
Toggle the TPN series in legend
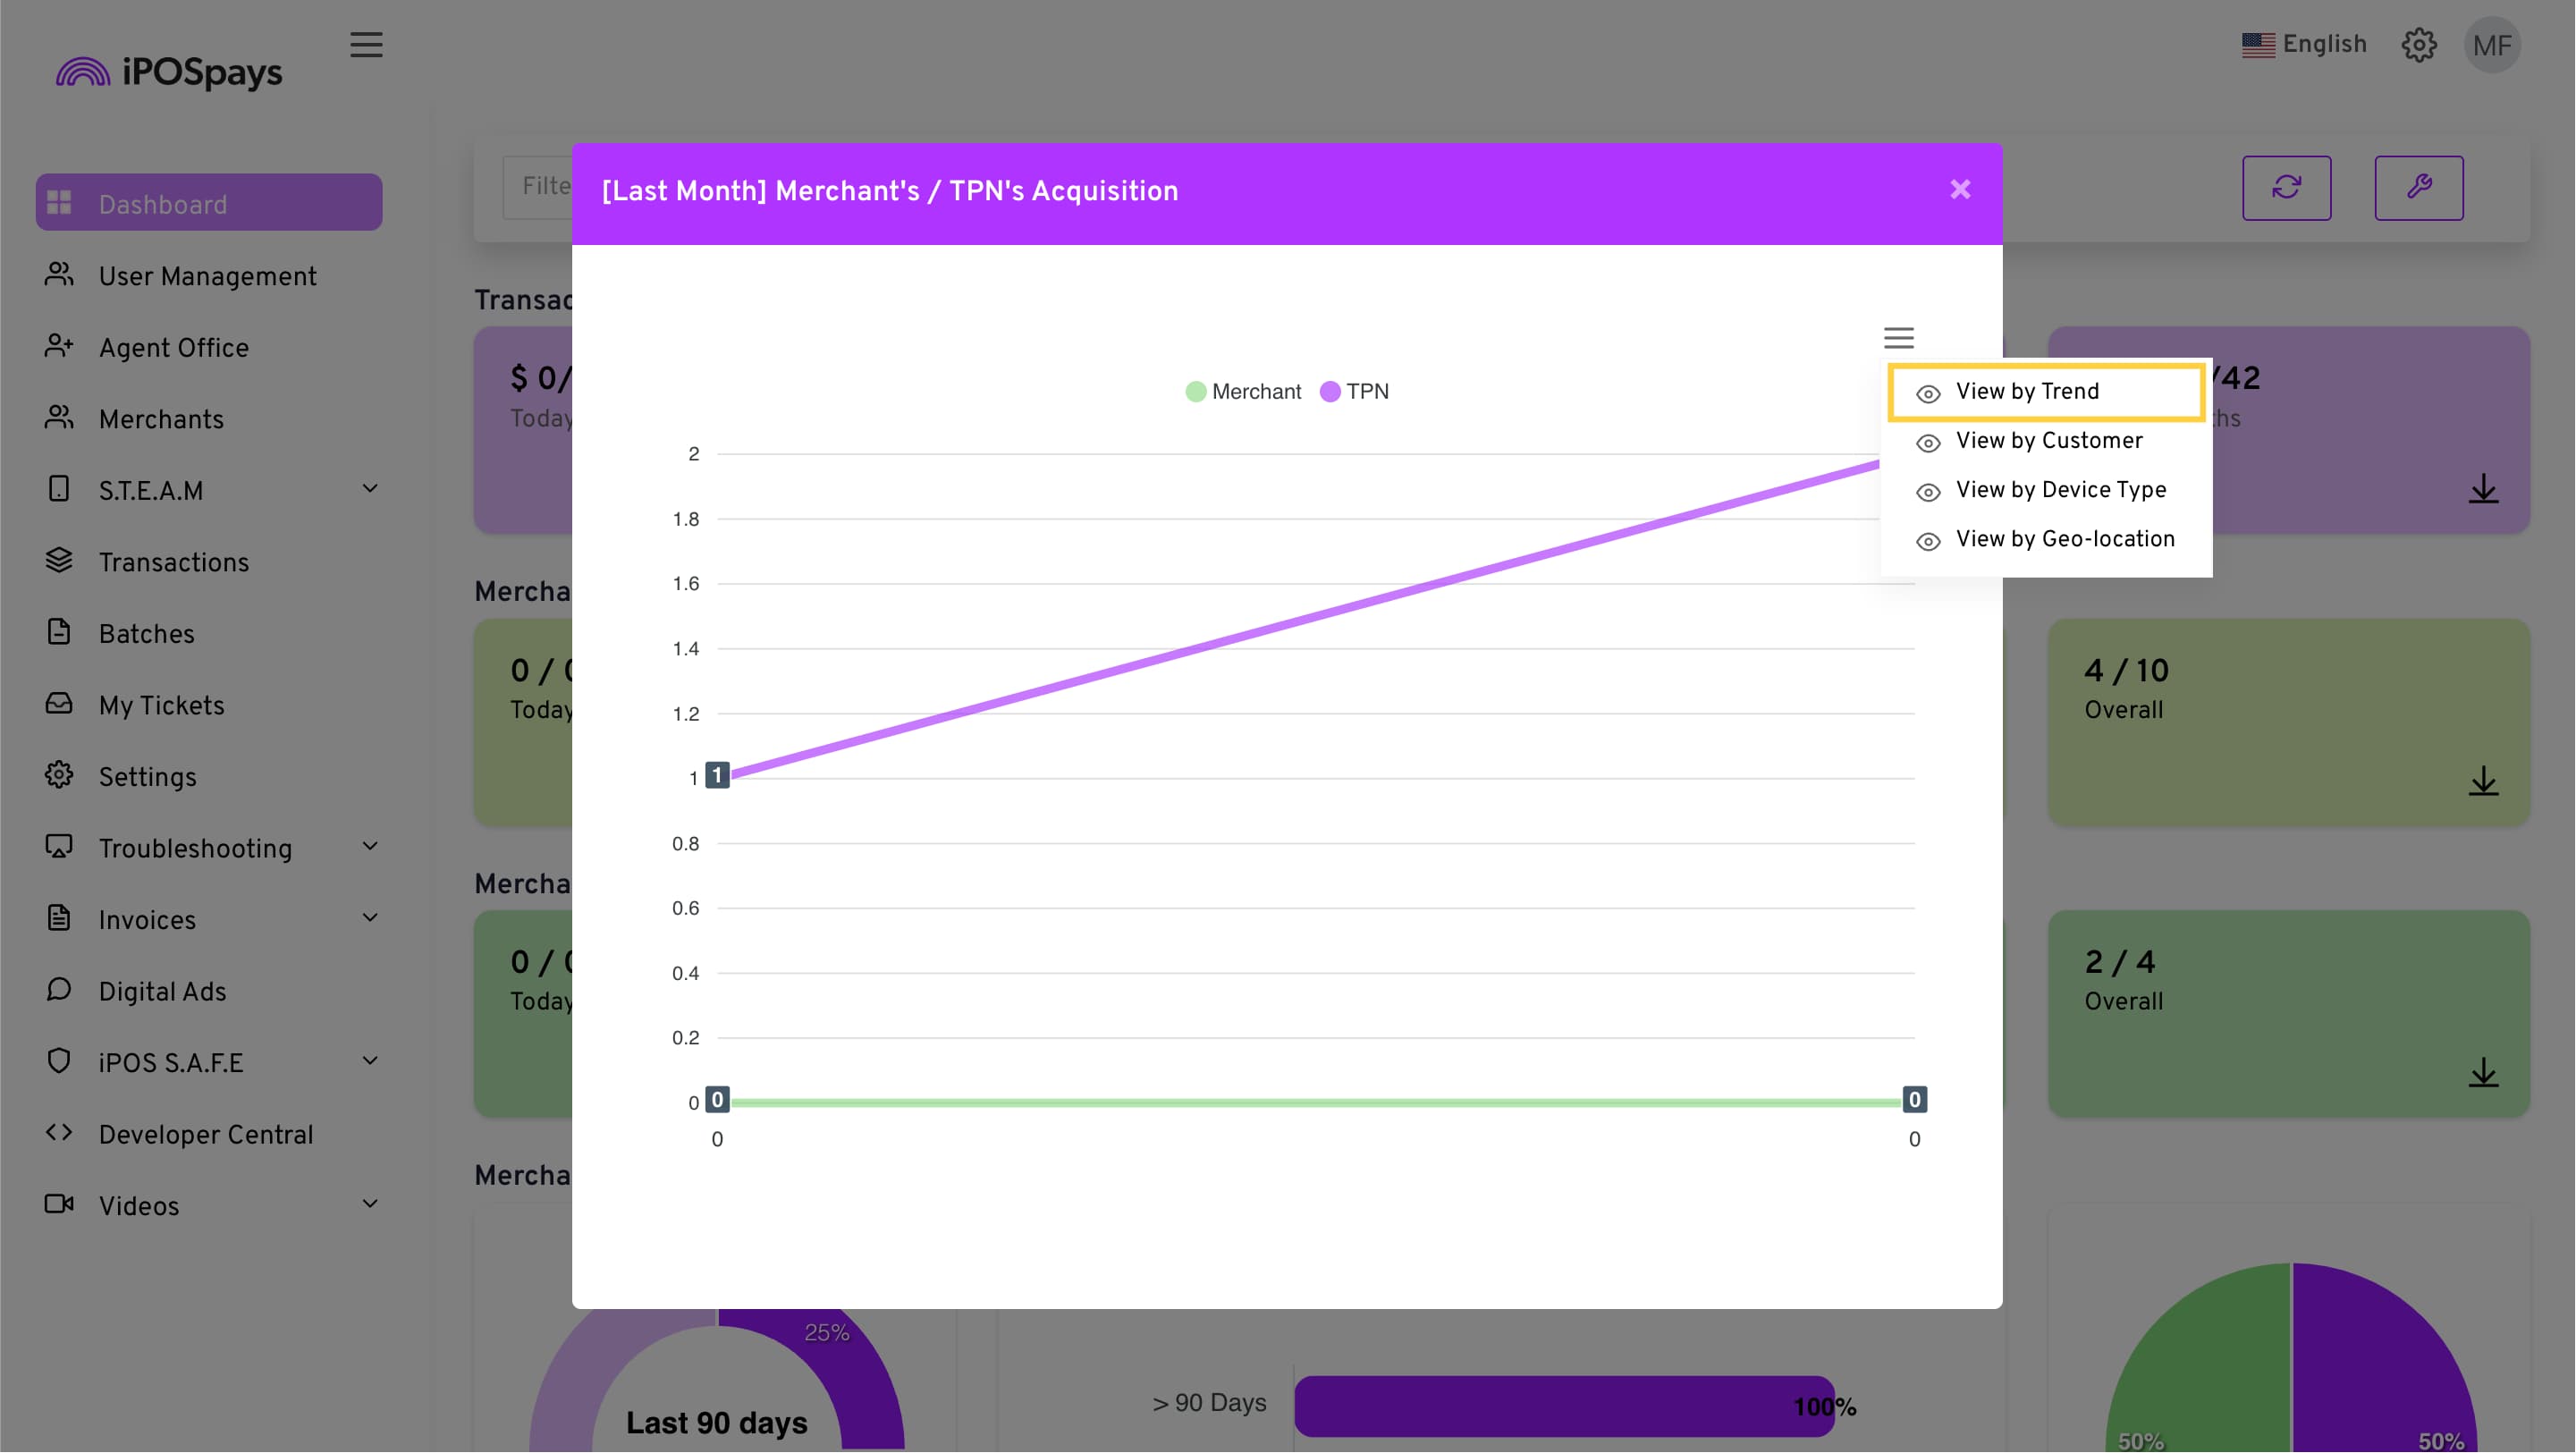1355,392
